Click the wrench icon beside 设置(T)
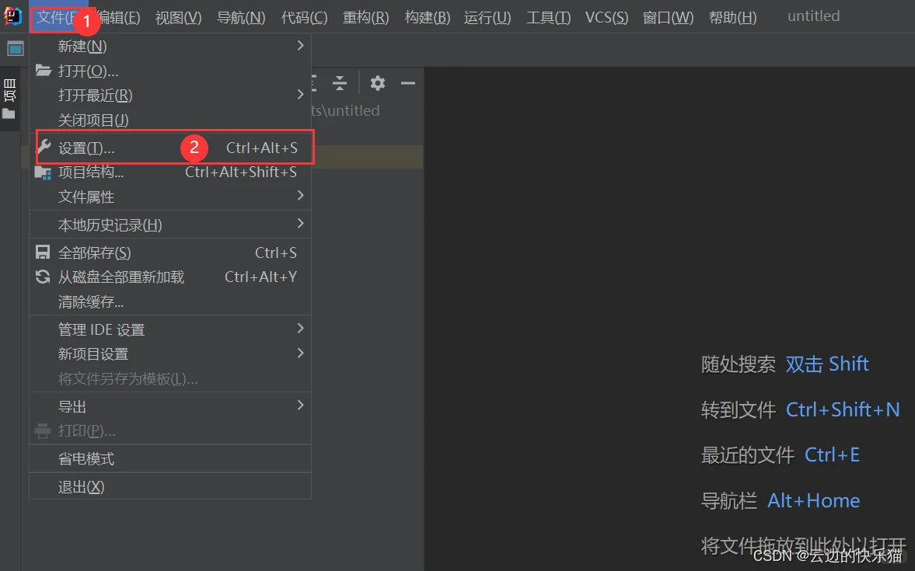The width and height of the screenshot is (915, 571). click(x=44, y=146)
